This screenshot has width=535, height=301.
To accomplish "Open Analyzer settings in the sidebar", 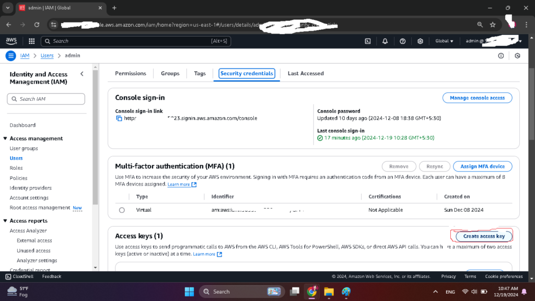I will pyautogui.click(x=37, y=260).
